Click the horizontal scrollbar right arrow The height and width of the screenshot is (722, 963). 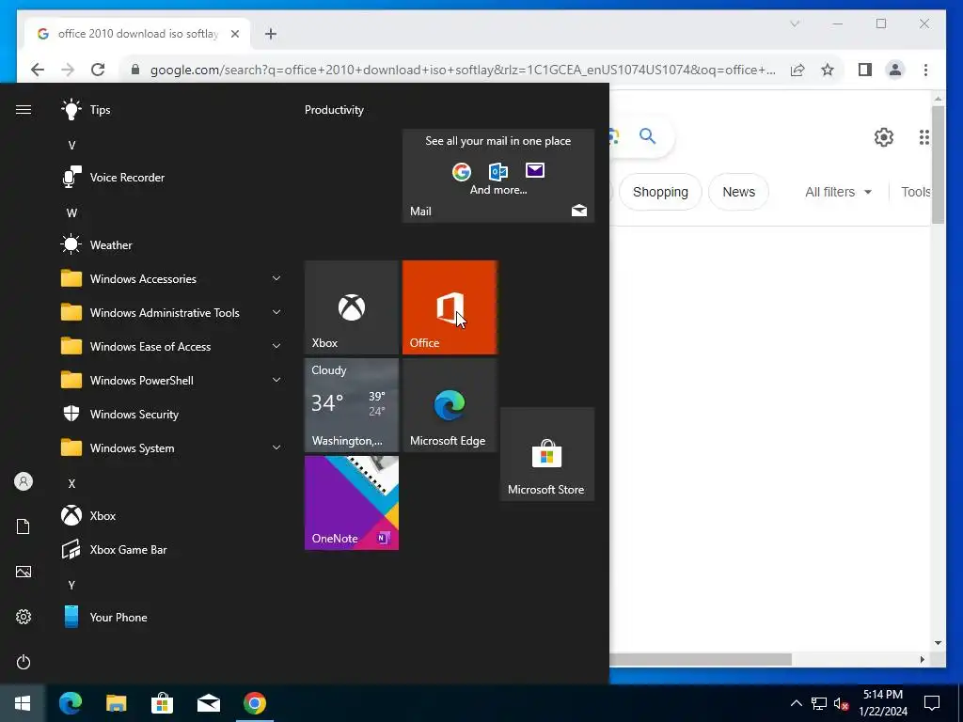click(922, 659)
